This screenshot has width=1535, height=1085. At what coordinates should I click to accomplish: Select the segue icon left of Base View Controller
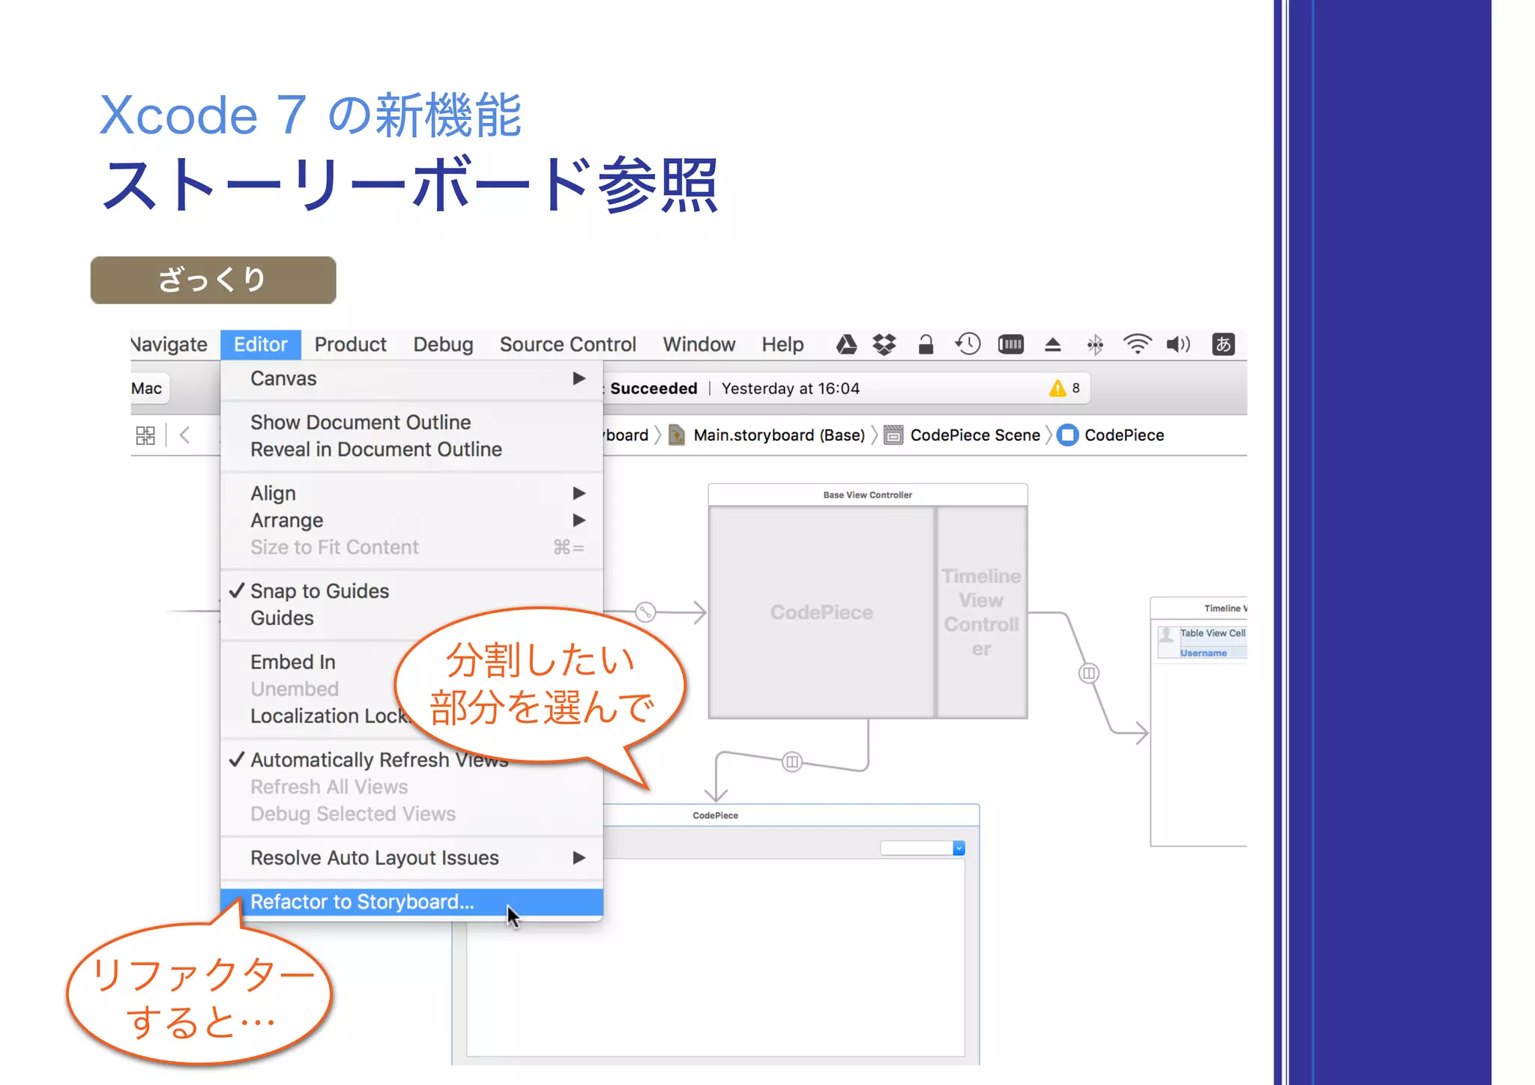pyautogui.click(x=645, y=612)
